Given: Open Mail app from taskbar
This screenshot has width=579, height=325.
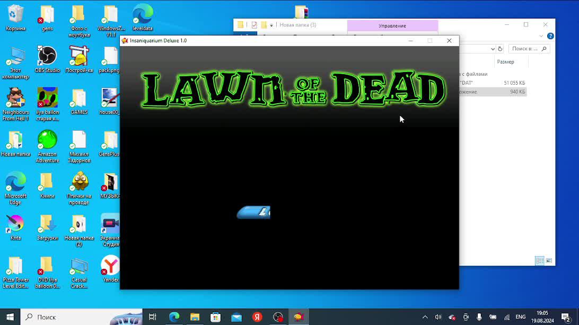Looking at the screenshot, I should 236,317.
